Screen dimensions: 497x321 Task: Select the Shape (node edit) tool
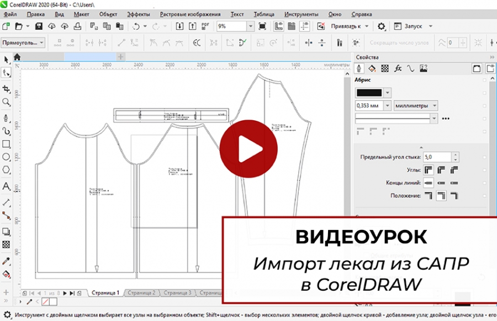6,73
